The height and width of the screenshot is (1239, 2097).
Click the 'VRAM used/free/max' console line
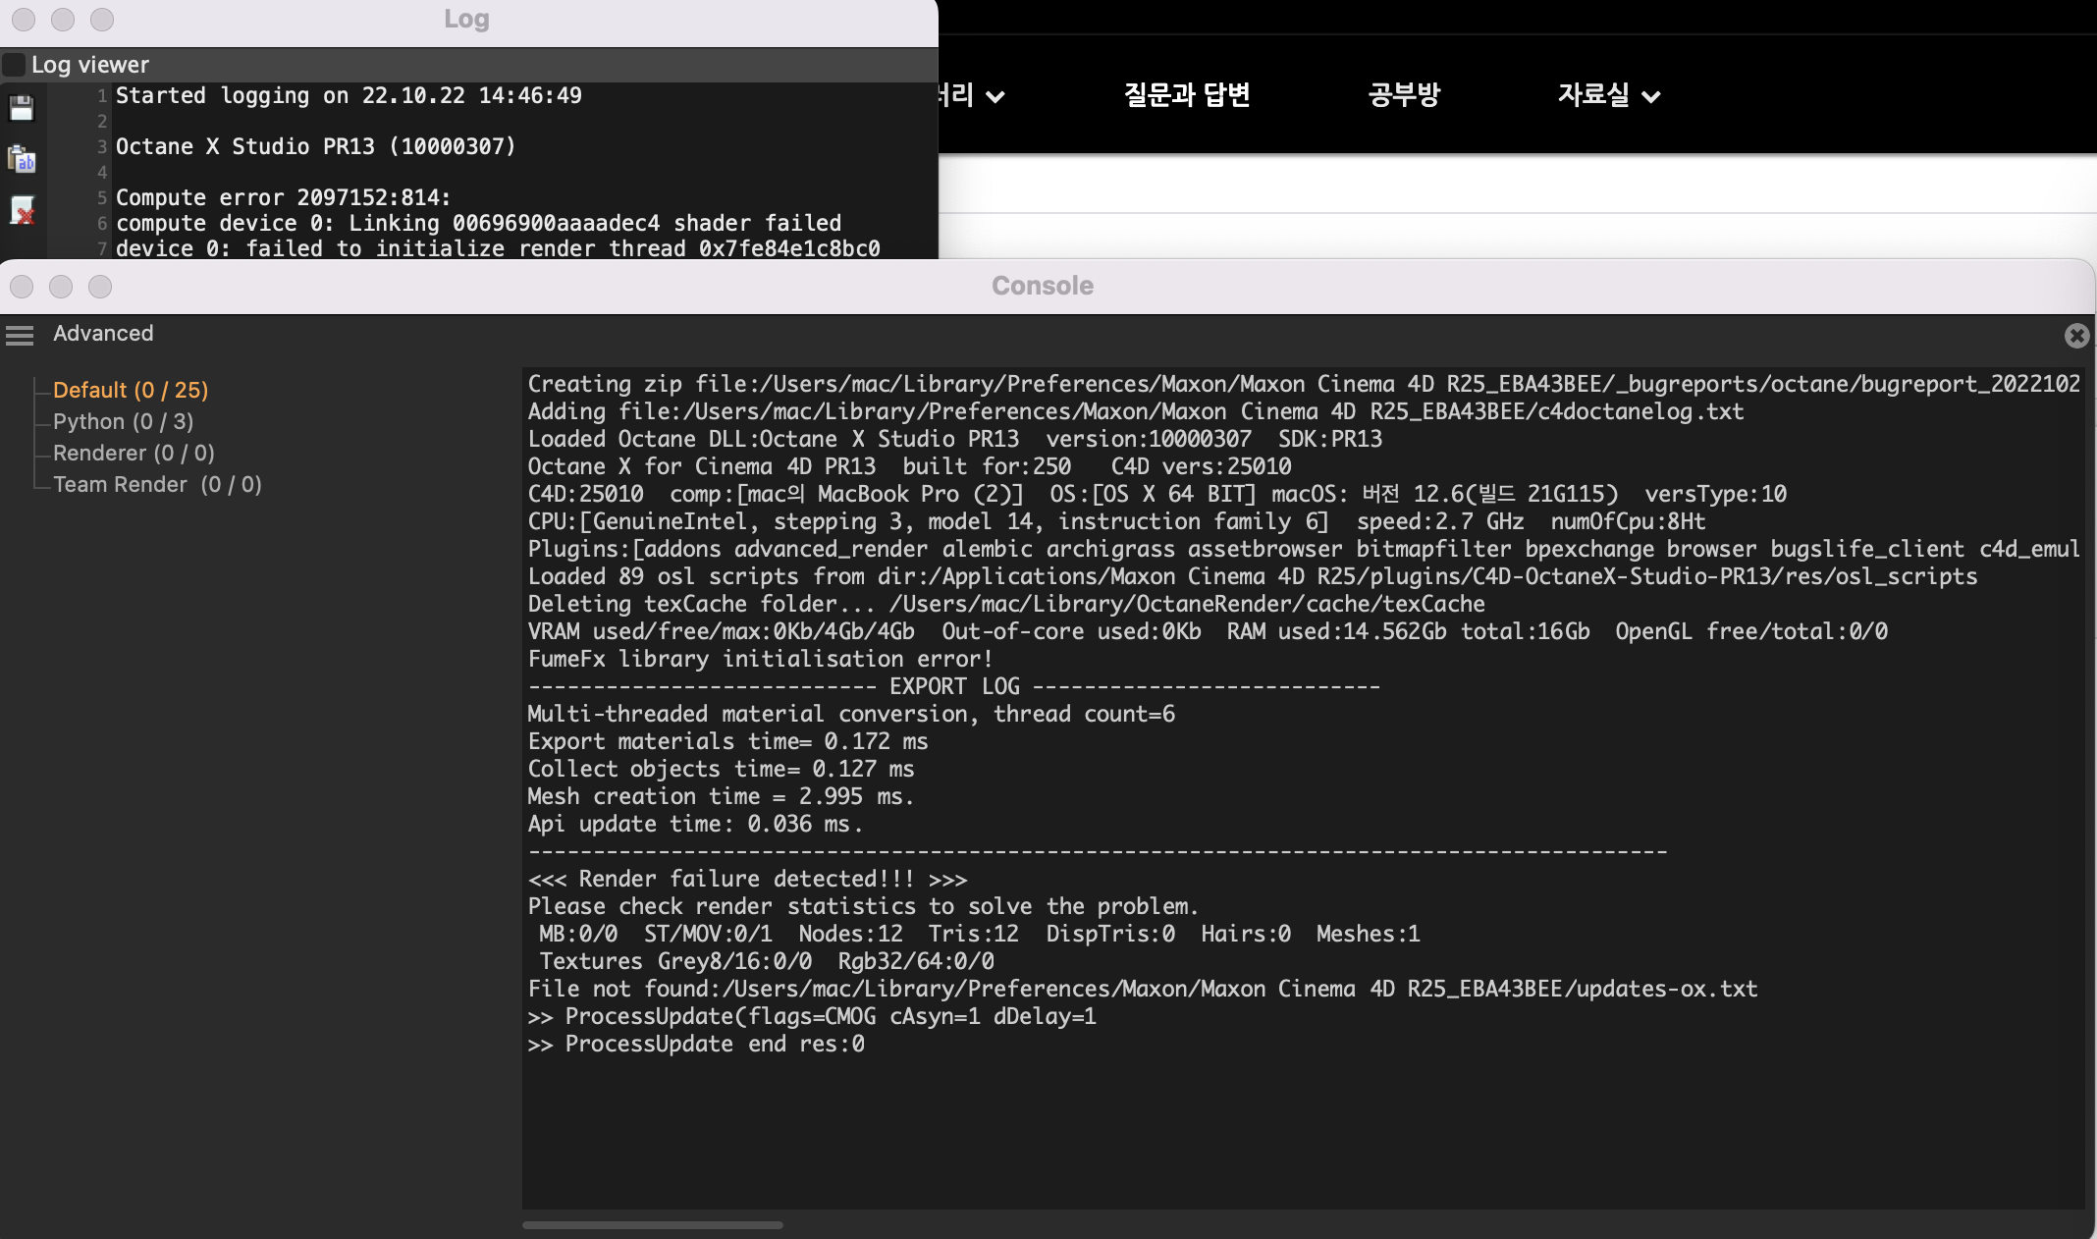[x=1208, y=631]
